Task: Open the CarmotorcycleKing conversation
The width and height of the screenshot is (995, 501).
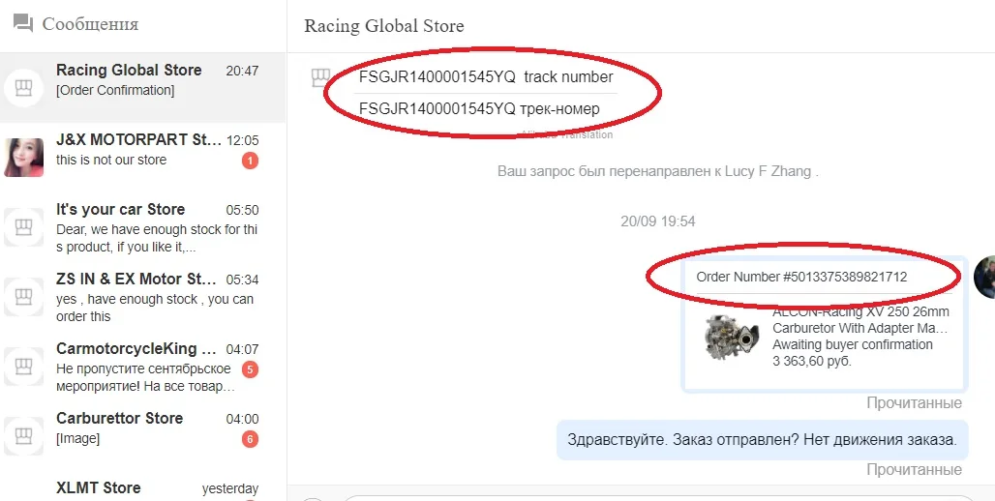Action: (143, 368)
